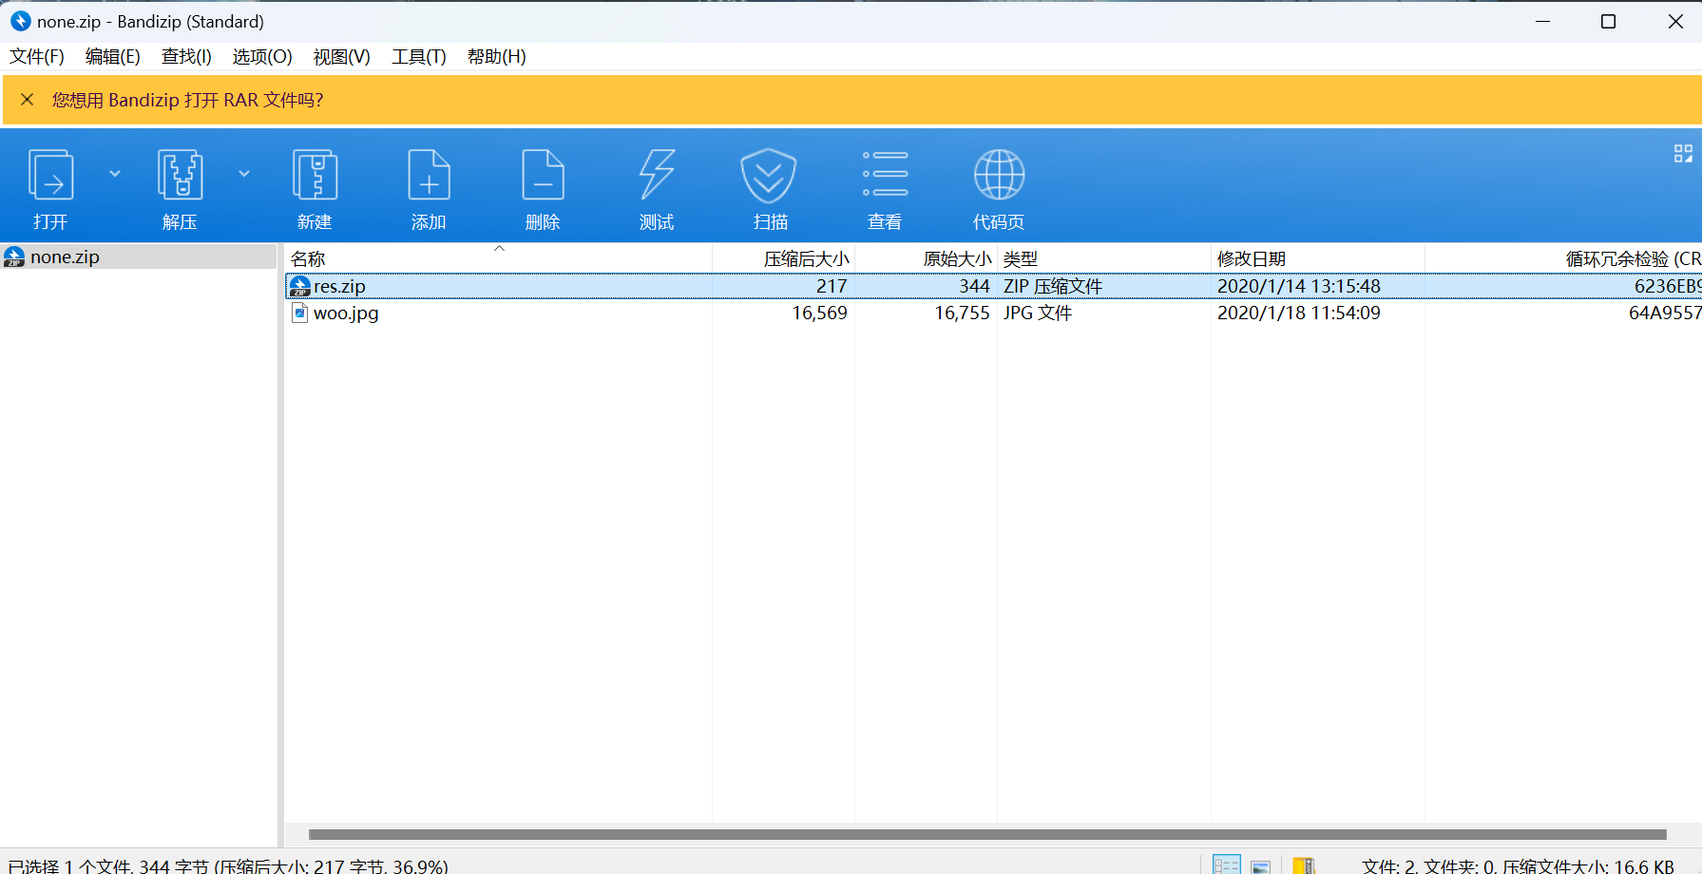Open the 查看 (View) list icon
Viewport: 1702px width, 874px height.
coord(885,174)
